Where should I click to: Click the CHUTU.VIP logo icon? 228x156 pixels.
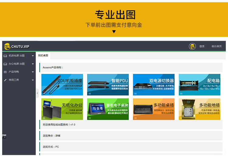[7, 47]
